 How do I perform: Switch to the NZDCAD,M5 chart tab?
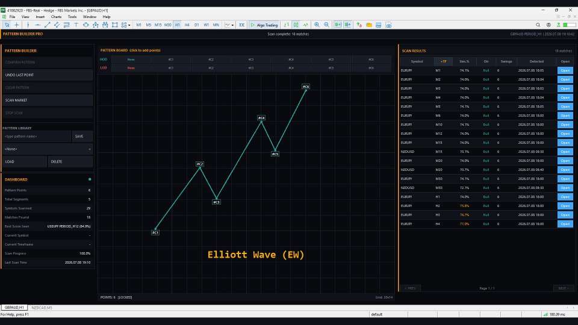click(42, 308)
